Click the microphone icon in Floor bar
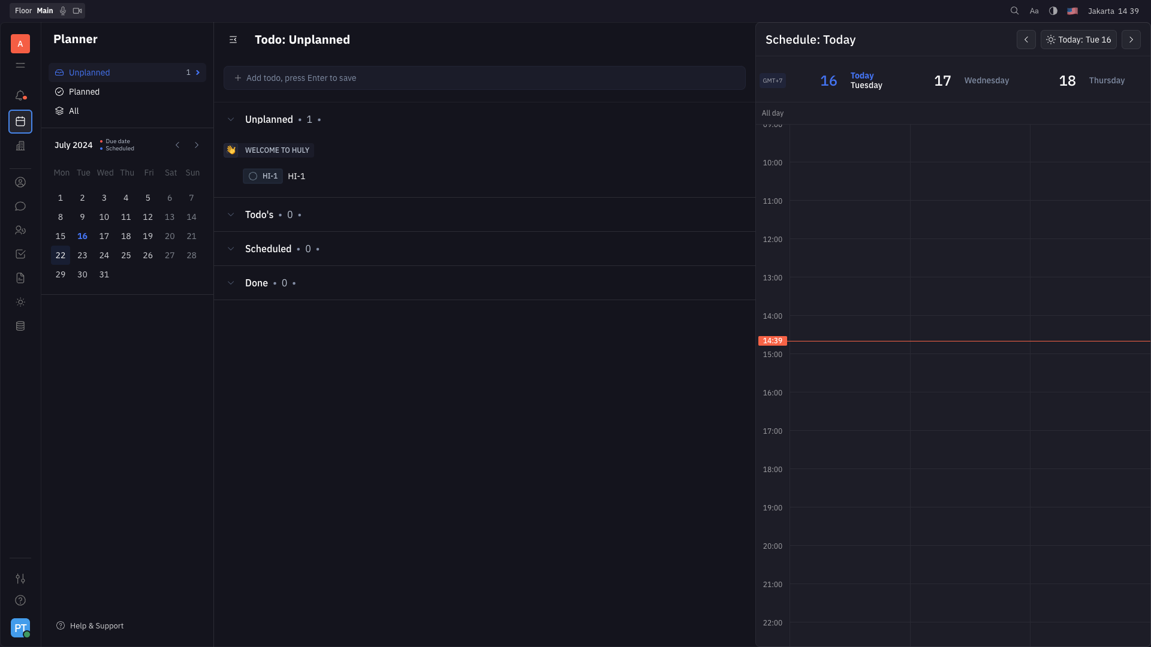Image resolution: width=1151 pixels, height=647 pixels. click(63, 11)
